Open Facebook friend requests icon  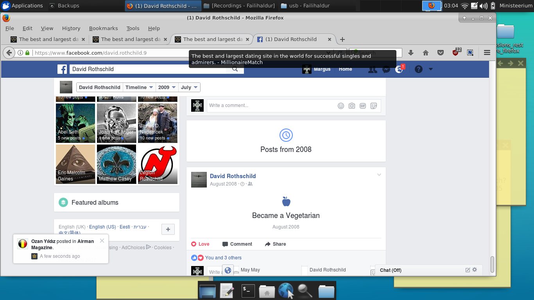pyautogui.click(x=373, y=69)
